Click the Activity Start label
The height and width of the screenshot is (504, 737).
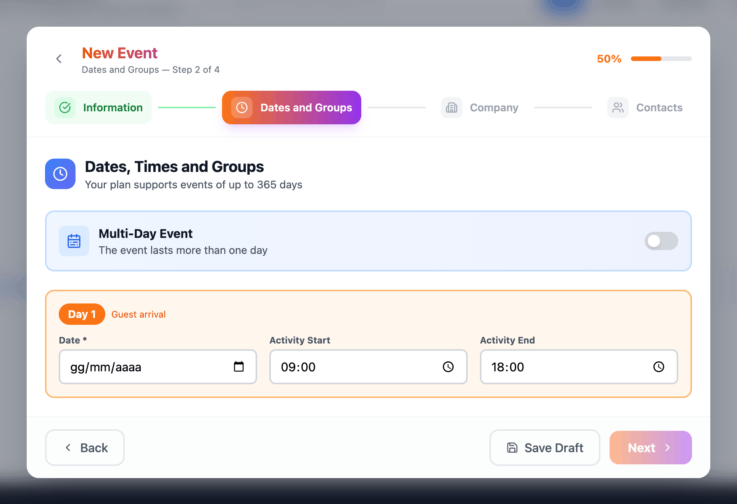coord(300,340)
